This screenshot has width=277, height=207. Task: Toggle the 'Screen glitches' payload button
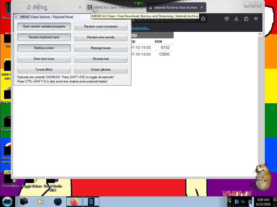pos(101,69)
